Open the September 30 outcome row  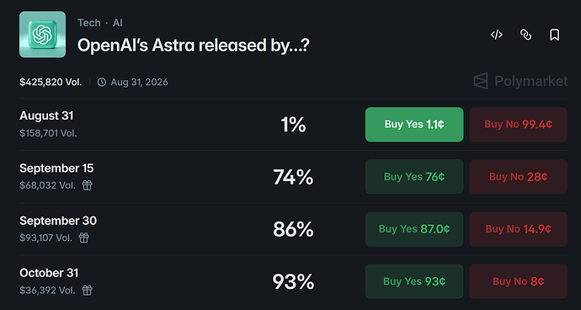click(293, 229)
